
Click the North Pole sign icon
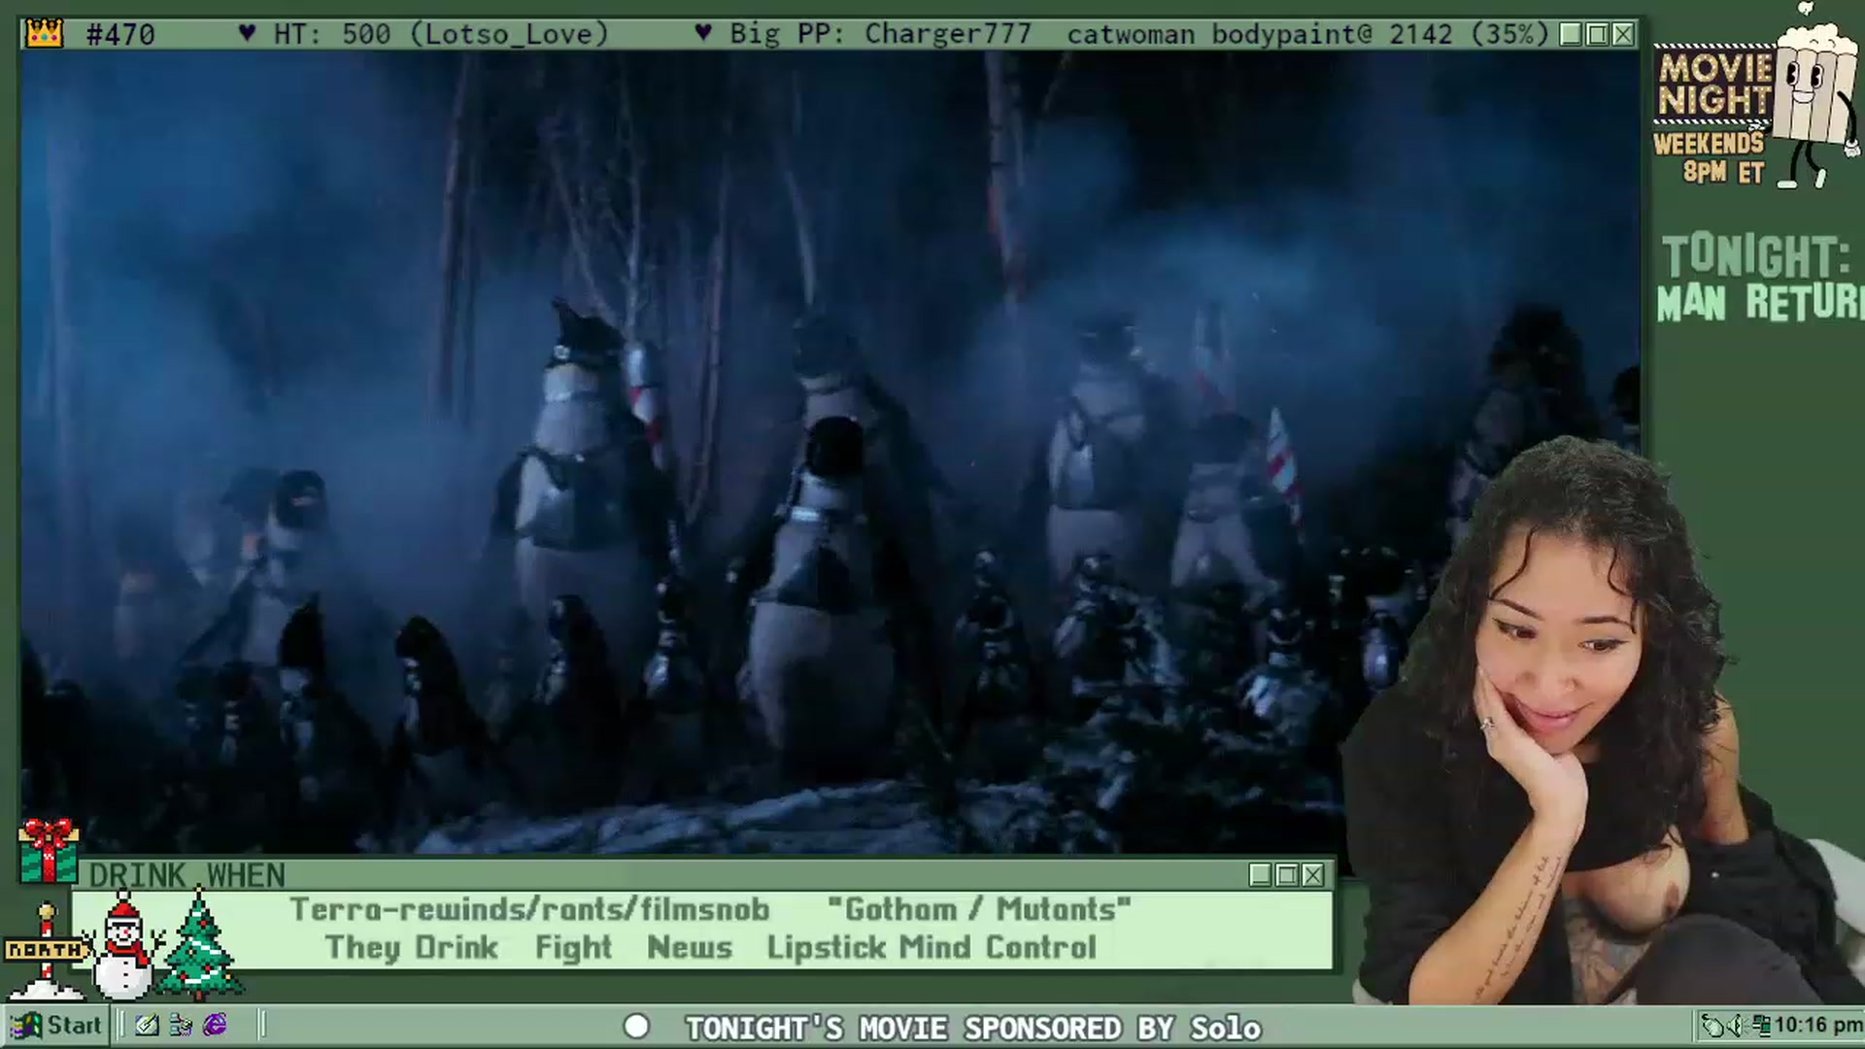coord(45,952)
